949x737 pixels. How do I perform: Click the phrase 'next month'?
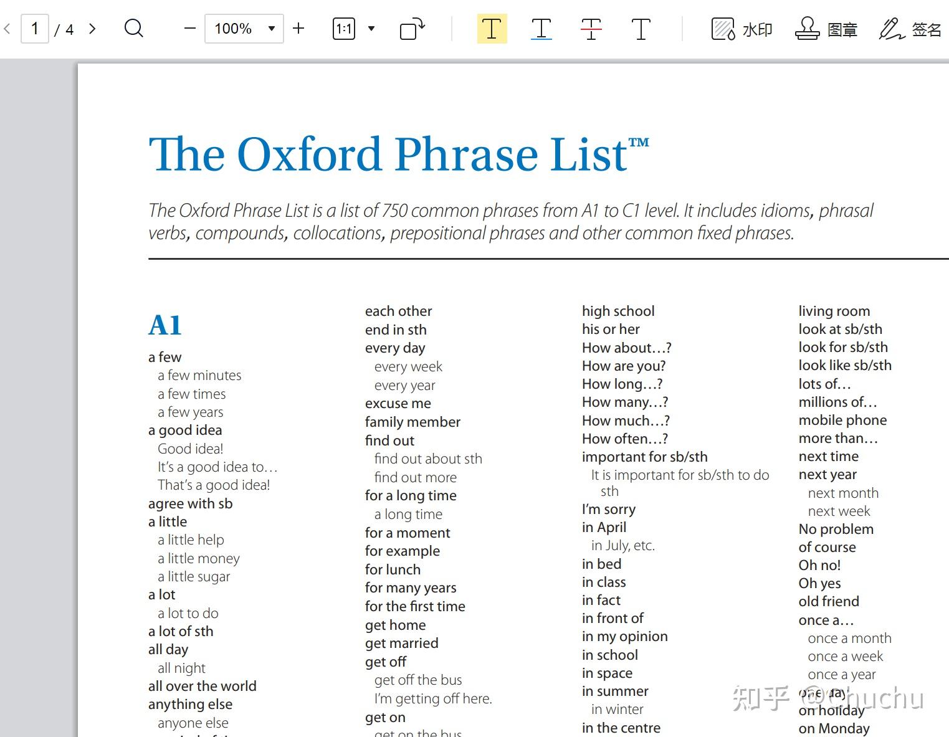click(843, 493)
